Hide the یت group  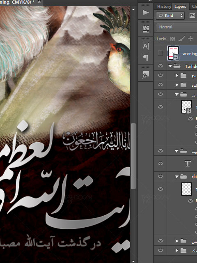coord(160,151)
